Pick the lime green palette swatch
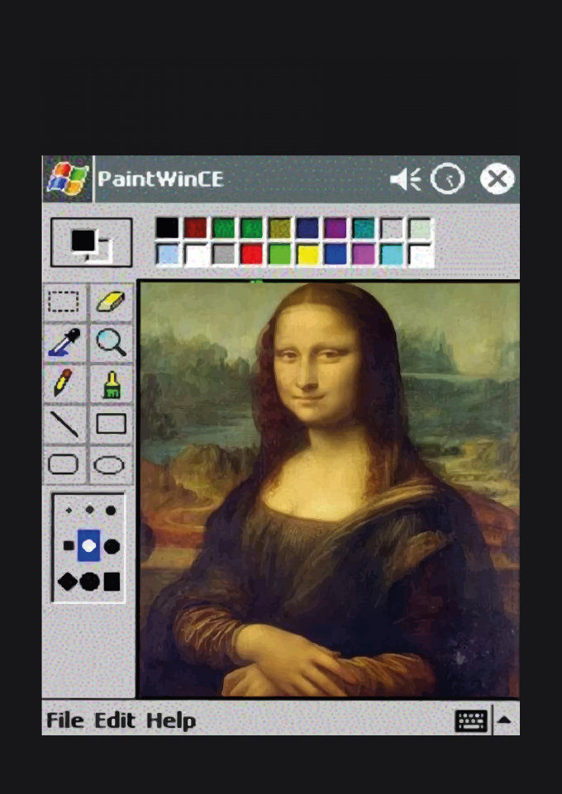The height and width of the screenshot is (794, 562). click(279, 254)
